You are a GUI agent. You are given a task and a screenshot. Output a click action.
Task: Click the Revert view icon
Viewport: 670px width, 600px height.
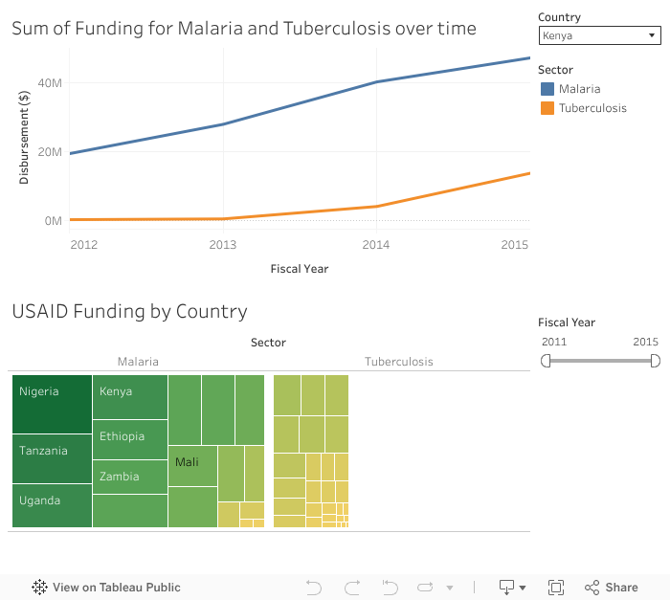[391, 587]
